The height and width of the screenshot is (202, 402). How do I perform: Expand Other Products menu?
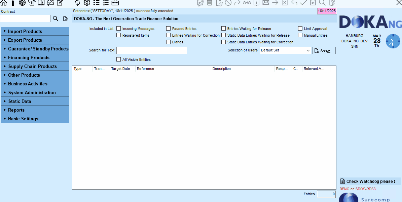pos(35,75)
